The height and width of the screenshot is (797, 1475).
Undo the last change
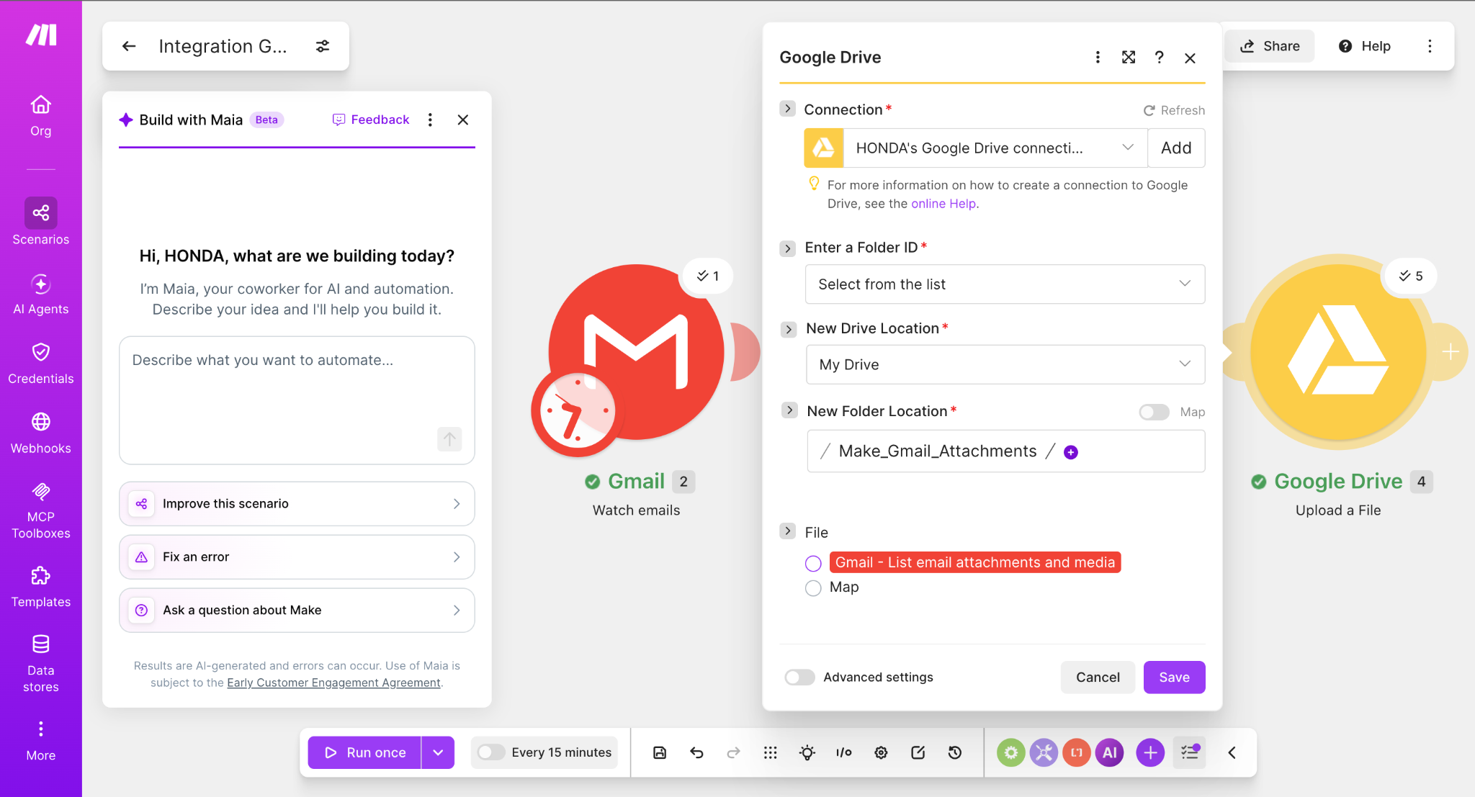(696, 752)
